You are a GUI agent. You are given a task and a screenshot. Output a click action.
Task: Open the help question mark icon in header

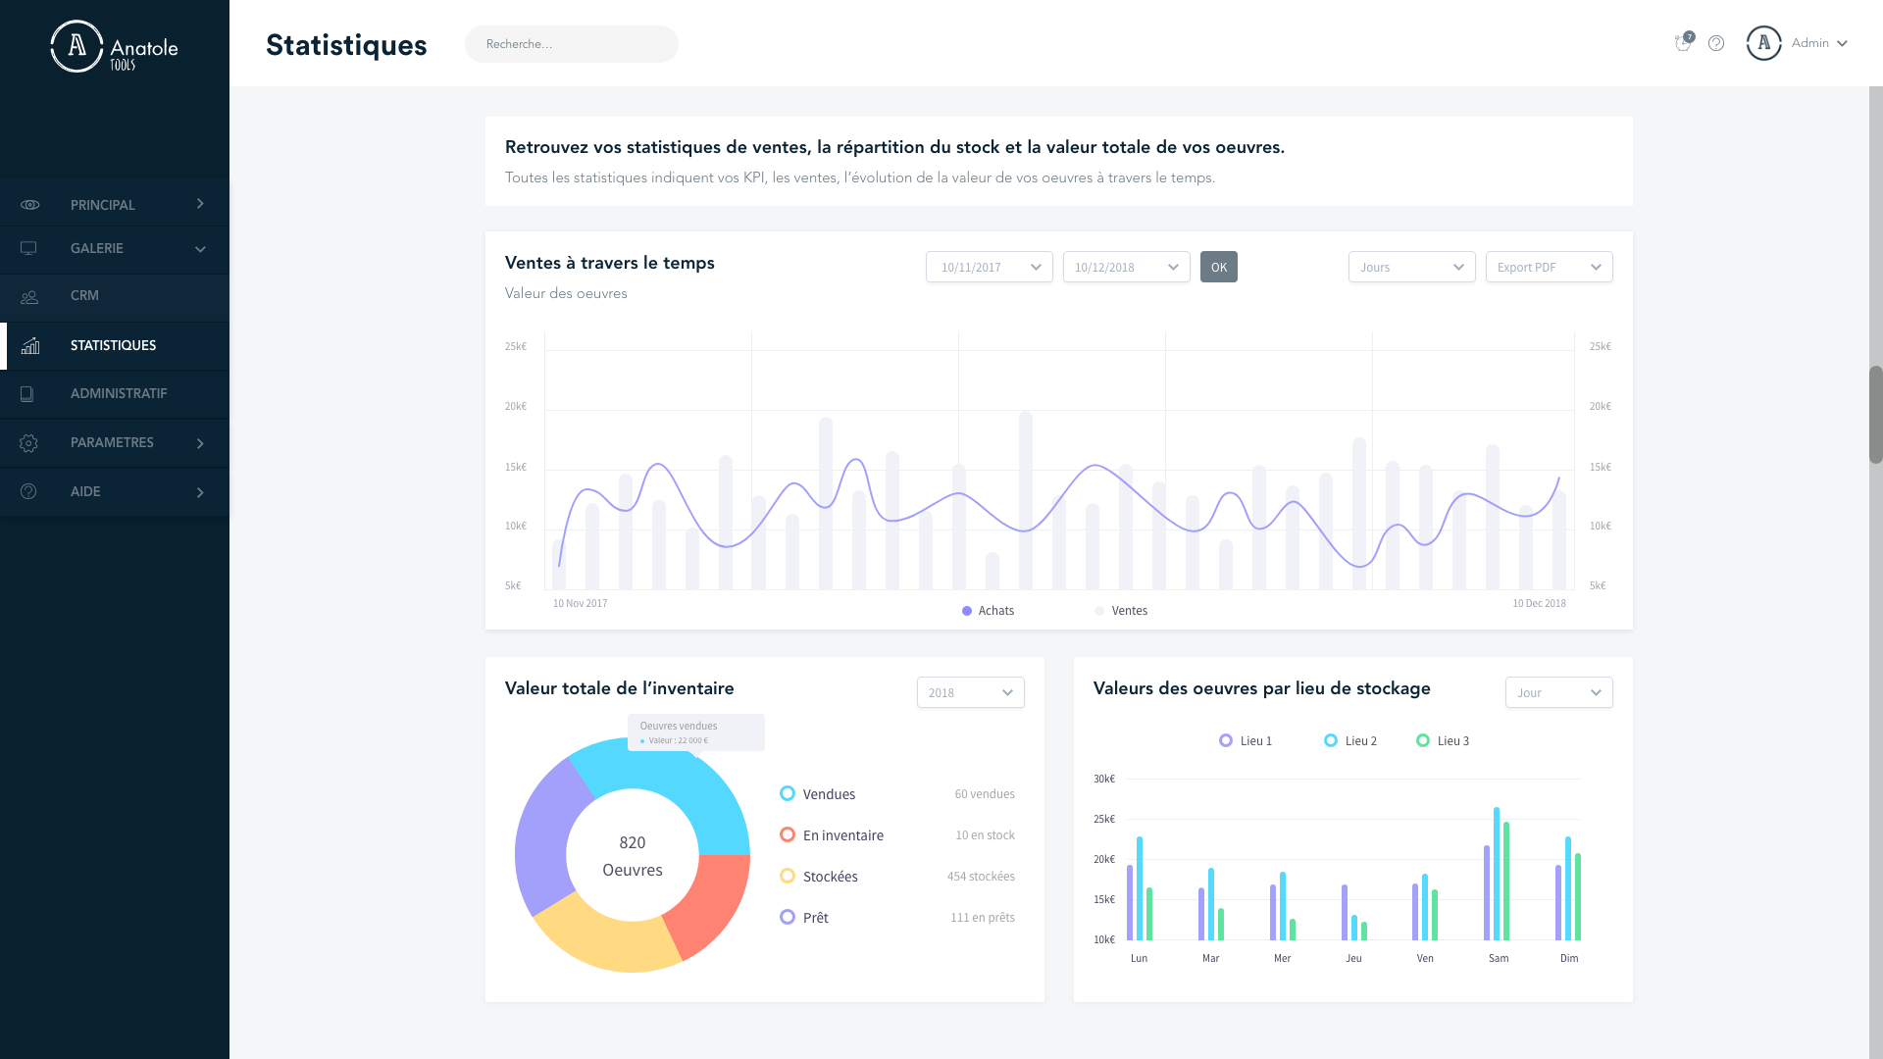tap(1716, 43)
